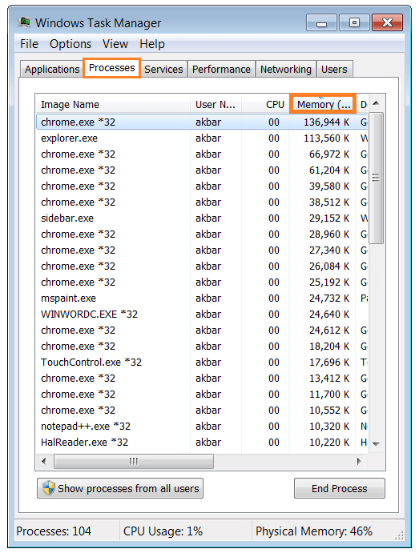The height and width of the screenshot is (553, 419).
Task: Open the Options menu
Action: [x=71, y=44]
